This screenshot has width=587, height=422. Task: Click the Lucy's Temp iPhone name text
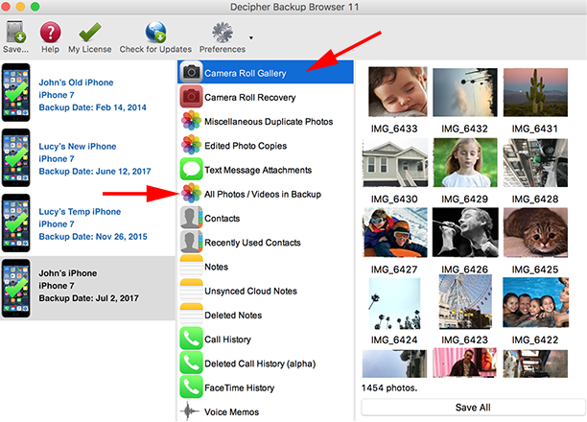(x=80, y=212)
